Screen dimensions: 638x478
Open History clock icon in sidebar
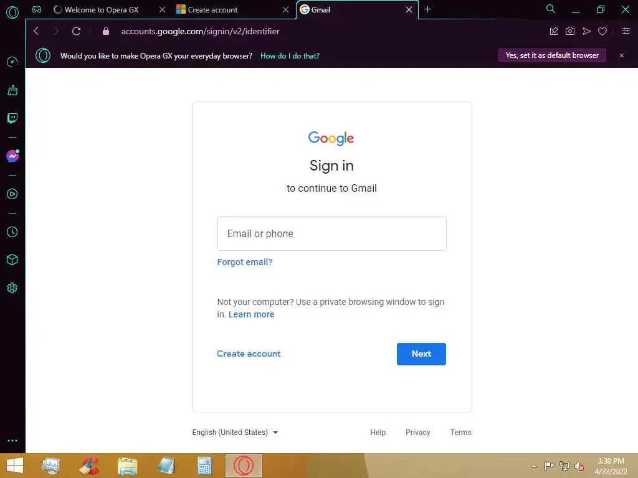click(12, 232)
